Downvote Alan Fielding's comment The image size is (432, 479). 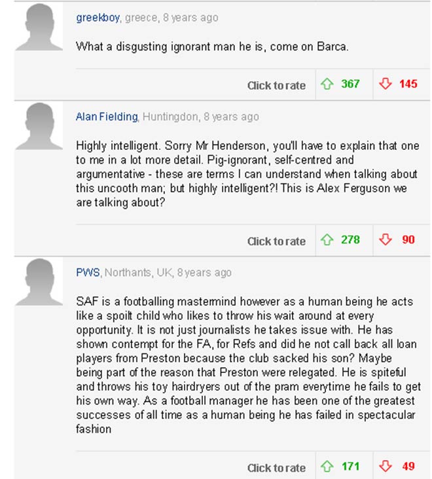pos(385,240)
